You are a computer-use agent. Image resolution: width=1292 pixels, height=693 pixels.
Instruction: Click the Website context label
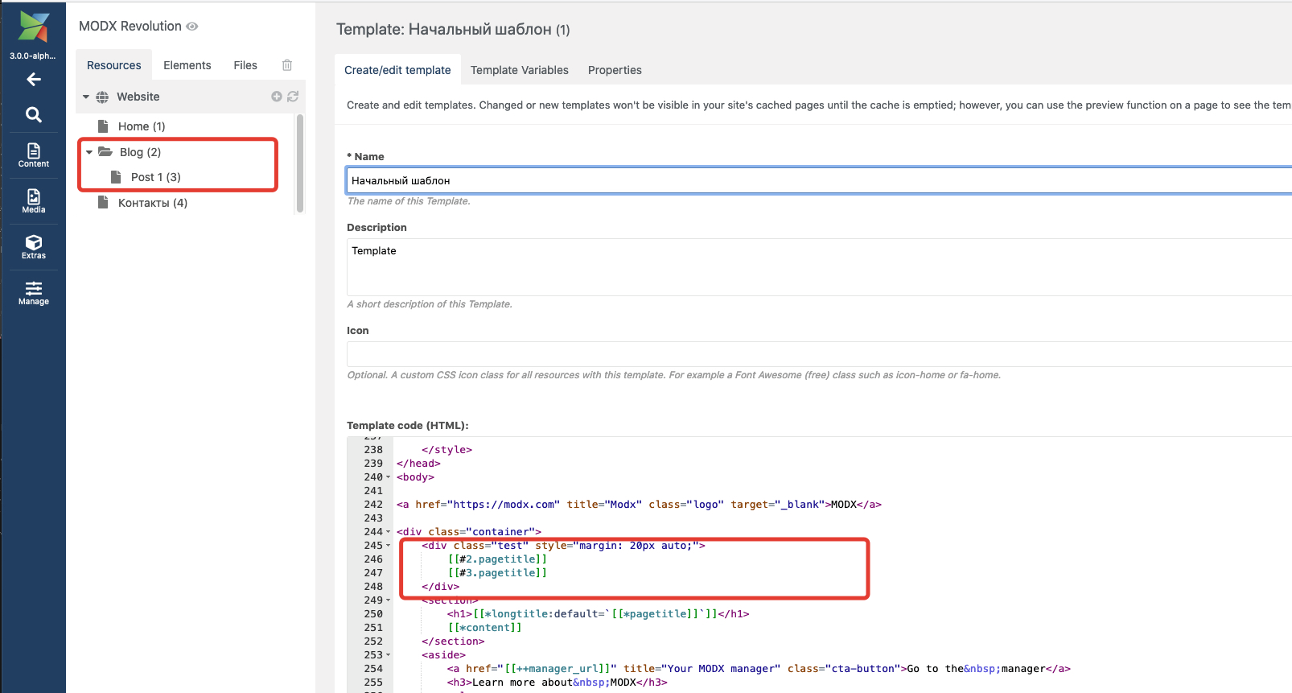pyautogui.click(x=138, y=97)
